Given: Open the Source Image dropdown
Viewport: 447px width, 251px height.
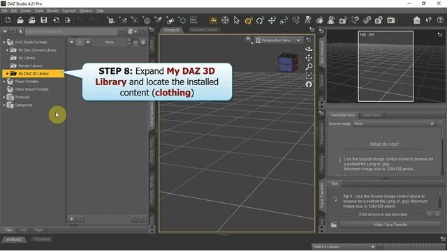Looking at the screenshot, I should tap(394, 124).
